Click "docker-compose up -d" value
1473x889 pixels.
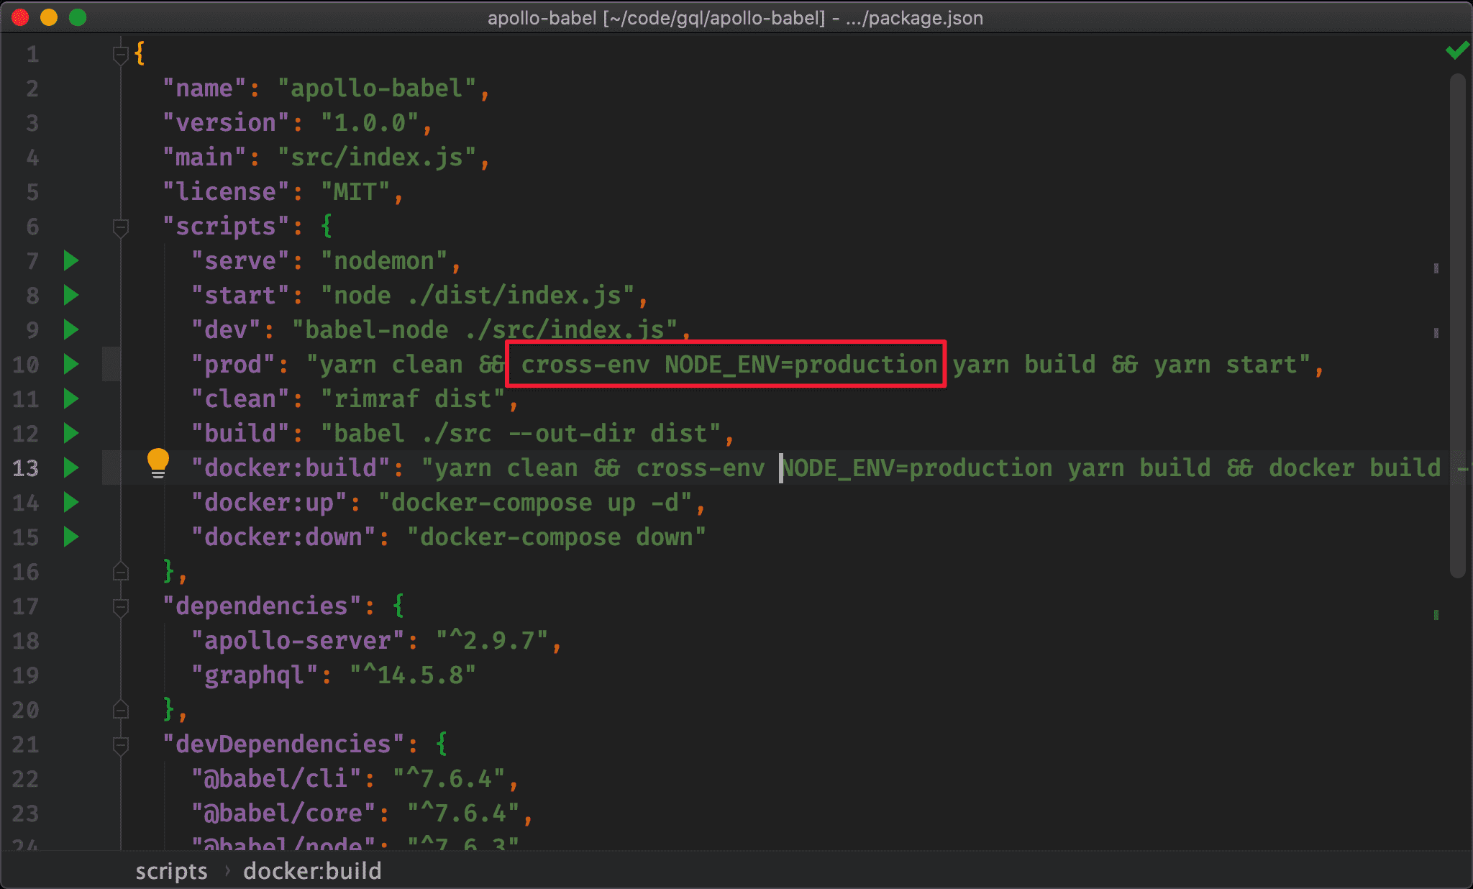(x=534, y=503)
